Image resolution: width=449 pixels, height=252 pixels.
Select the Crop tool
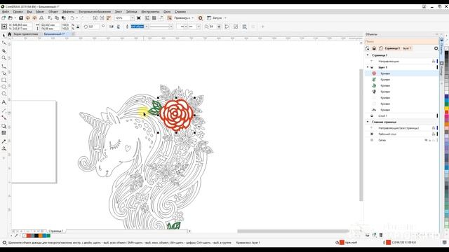[x=4, y=50]
